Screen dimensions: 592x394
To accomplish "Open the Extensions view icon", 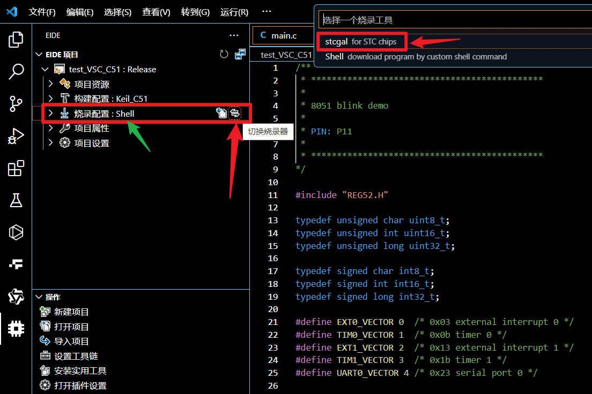I will (16, 168).
